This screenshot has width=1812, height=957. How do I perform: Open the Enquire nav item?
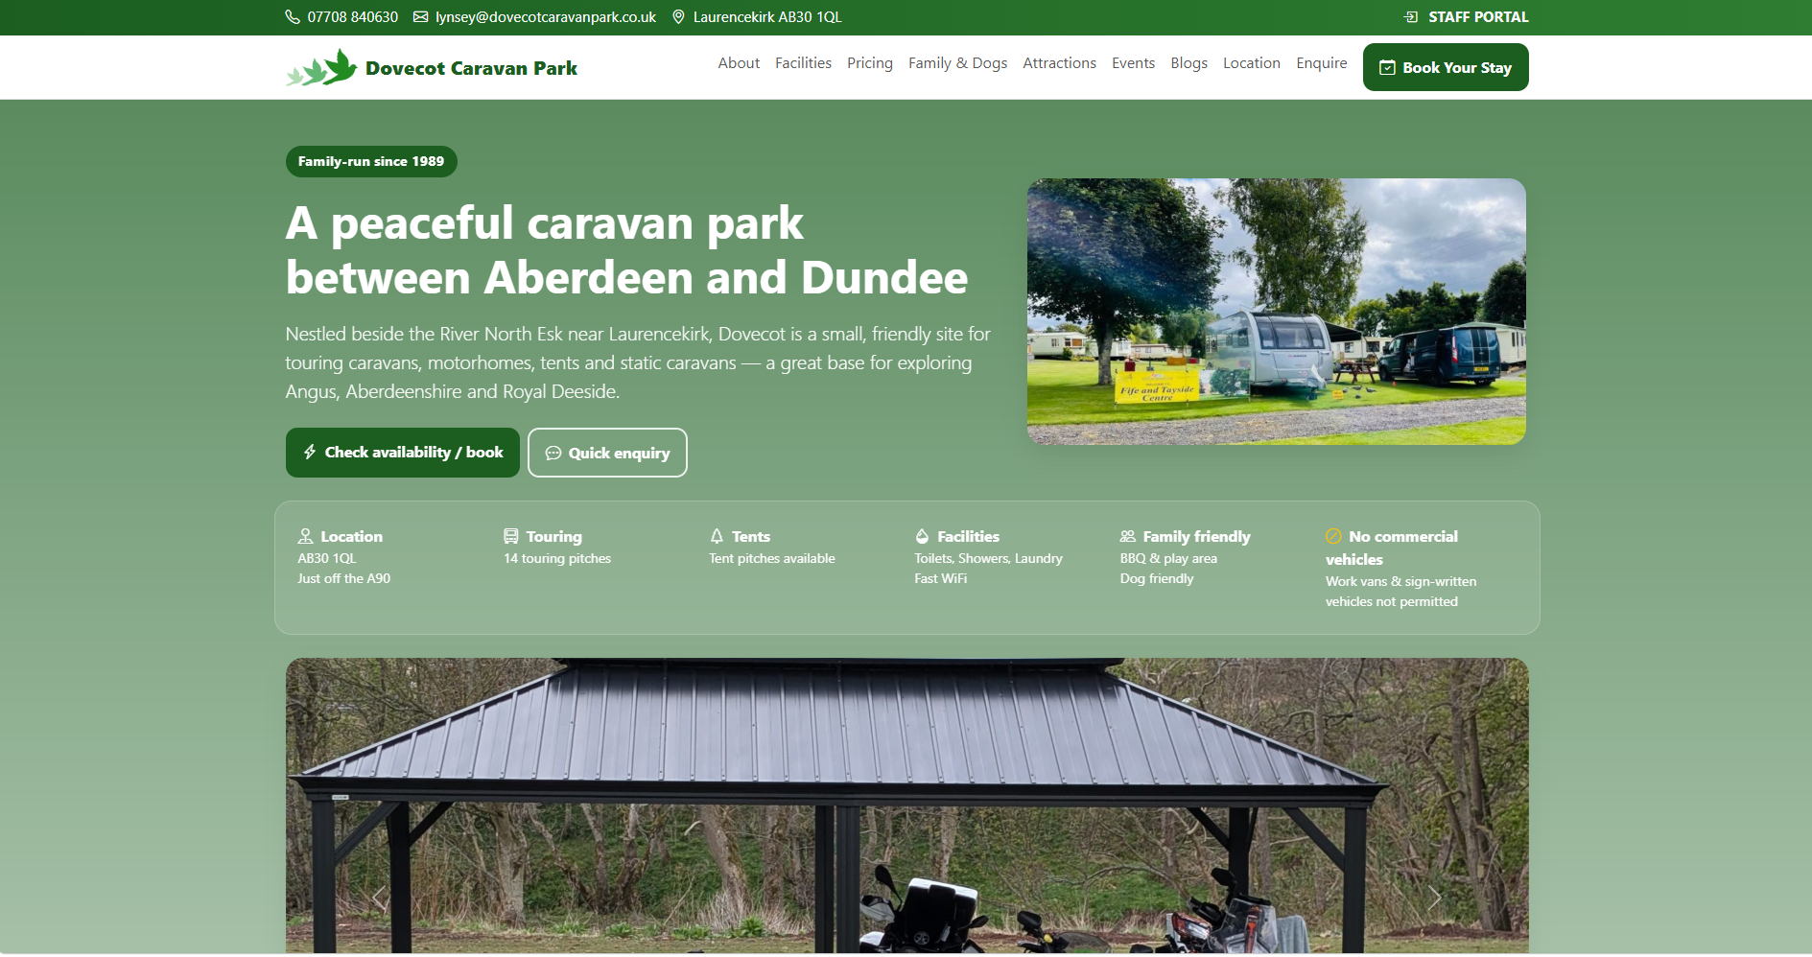[1321, 63]
